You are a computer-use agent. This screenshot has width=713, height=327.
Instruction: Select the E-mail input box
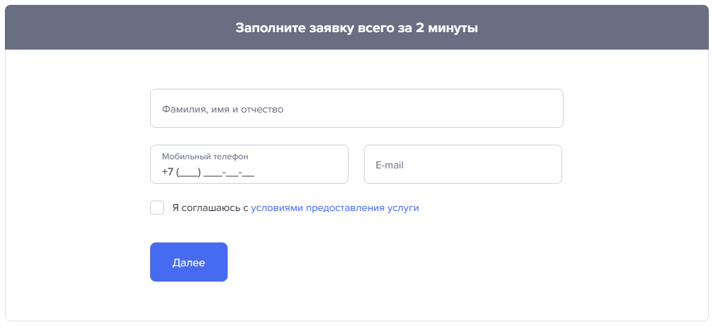pos(463,164)
